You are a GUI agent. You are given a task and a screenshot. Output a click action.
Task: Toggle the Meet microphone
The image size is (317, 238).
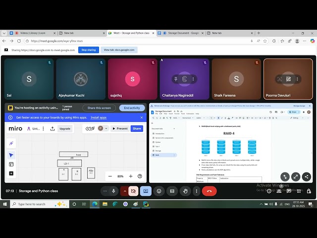tap(113, 191)
